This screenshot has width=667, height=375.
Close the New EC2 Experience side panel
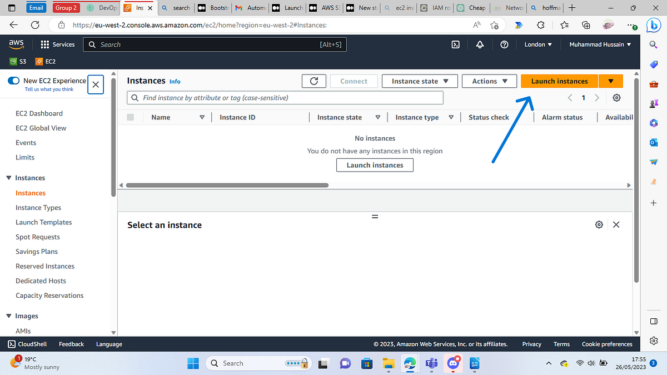coord(96,84)
